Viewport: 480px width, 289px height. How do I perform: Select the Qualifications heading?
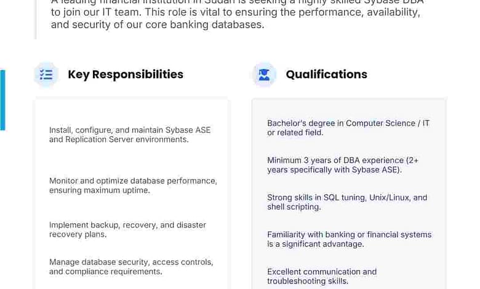[x=326, y=74]
